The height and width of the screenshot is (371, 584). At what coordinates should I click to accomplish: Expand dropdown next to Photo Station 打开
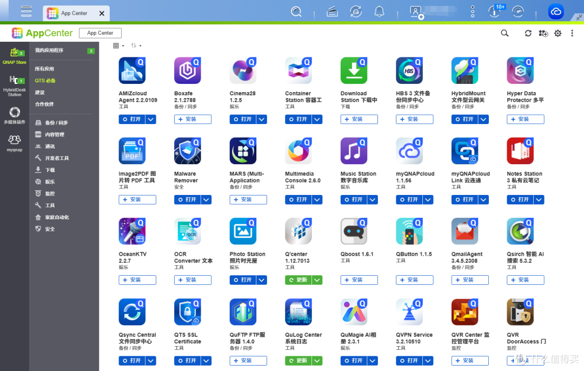click(262, 280)
